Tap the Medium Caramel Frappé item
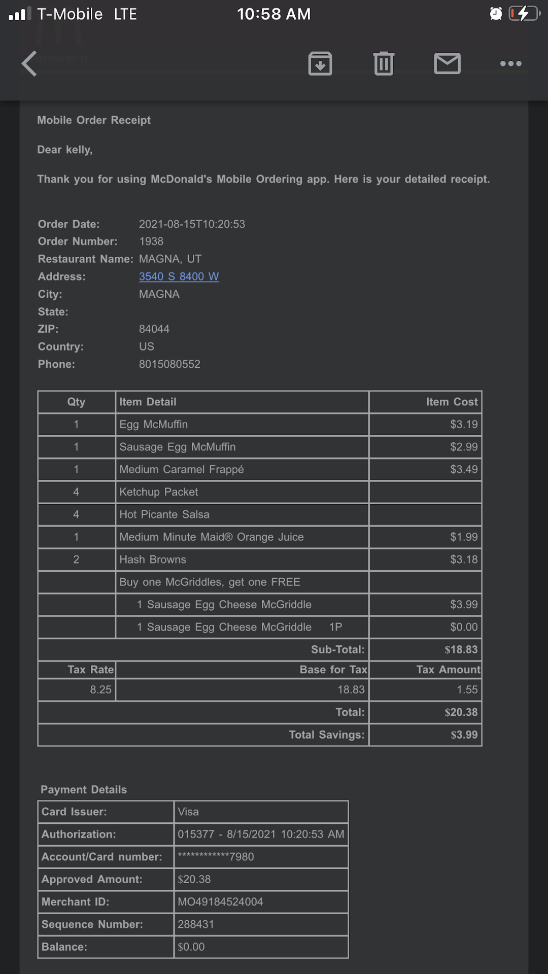This screenshot has width=548, height=974. (x=181, y=470)
